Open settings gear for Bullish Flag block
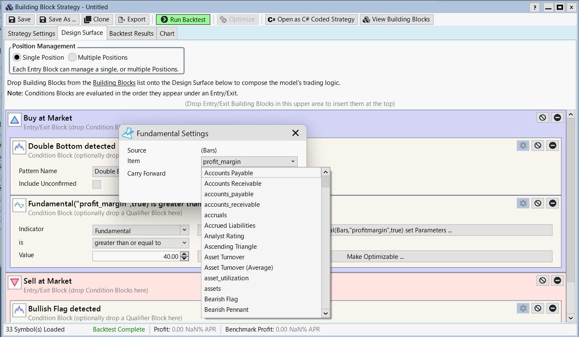 click(x=523, y=308)
